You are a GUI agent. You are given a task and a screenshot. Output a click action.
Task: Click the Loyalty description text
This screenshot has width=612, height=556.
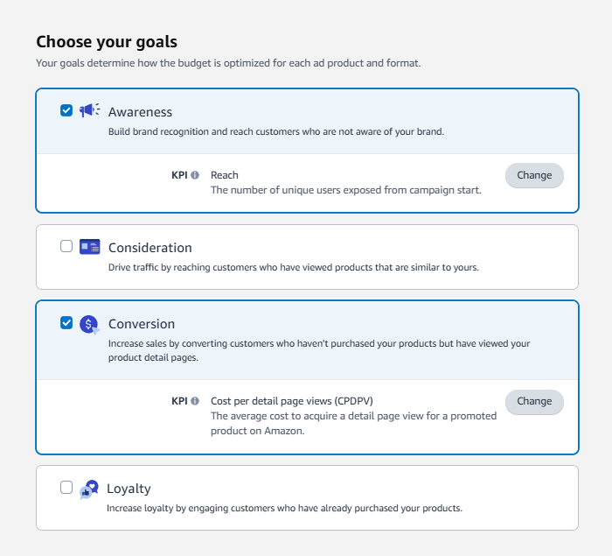click(x=284, y=508)
